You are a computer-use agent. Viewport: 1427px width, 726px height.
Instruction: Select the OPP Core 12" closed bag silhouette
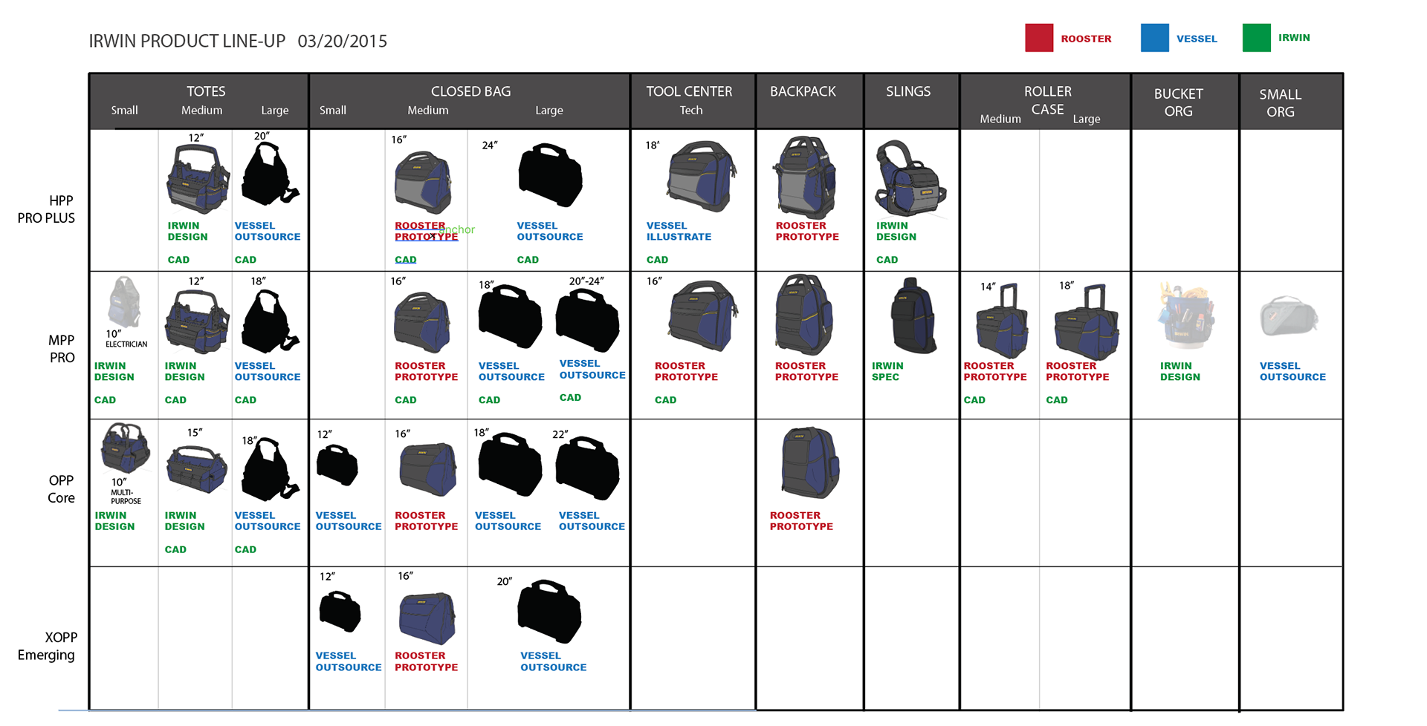coord(337,465)
